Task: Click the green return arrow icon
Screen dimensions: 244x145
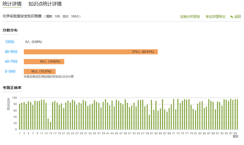Action: pyautogui.click(x=231, y=17)
